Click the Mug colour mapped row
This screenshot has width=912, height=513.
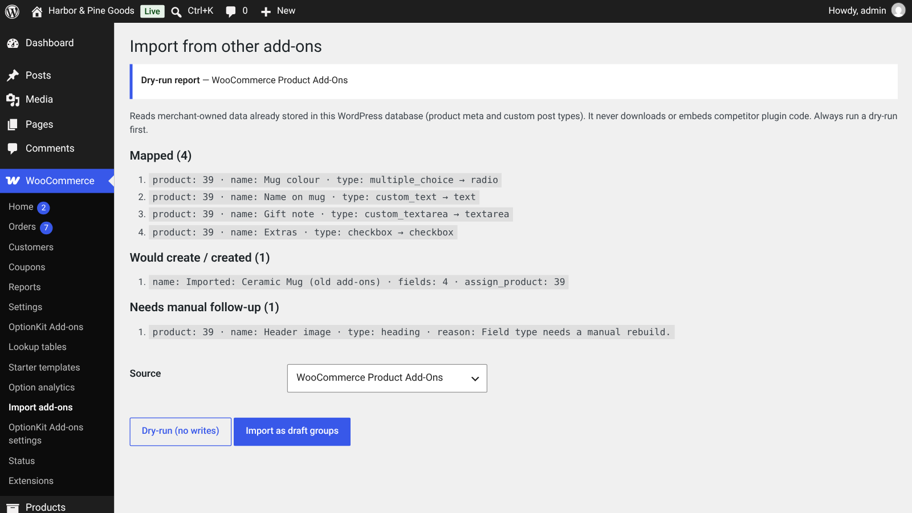point(325,180)
